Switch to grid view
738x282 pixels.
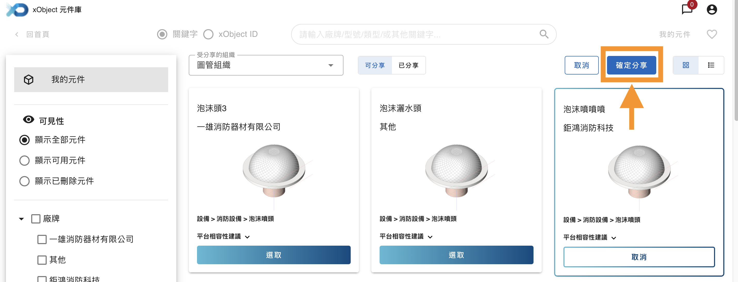tap(686, 65)
